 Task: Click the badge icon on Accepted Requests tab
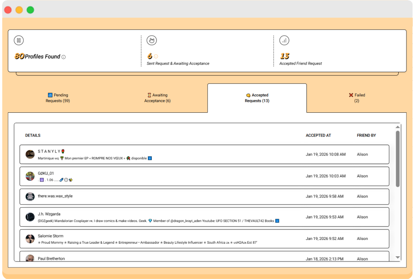tap(248, 95)
